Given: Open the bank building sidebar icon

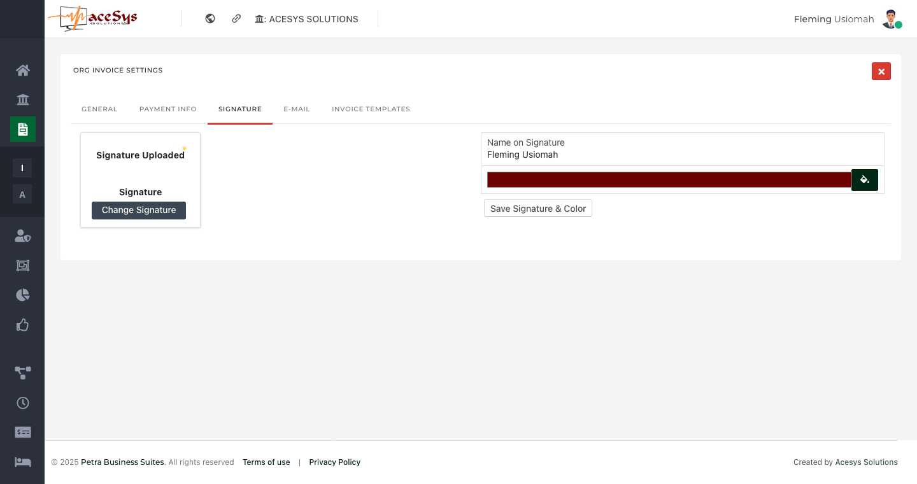Looking at the screenshot, I should pos(23,100).
